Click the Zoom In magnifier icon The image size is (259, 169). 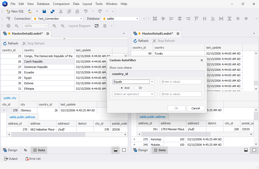(x=54, y=26)
